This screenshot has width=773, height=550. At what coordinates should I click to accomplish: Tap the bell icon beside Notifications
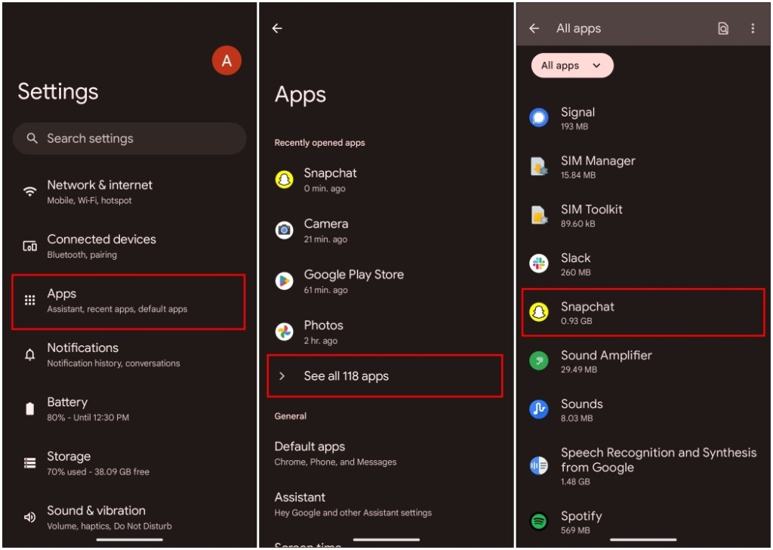[x=30, y=354]
